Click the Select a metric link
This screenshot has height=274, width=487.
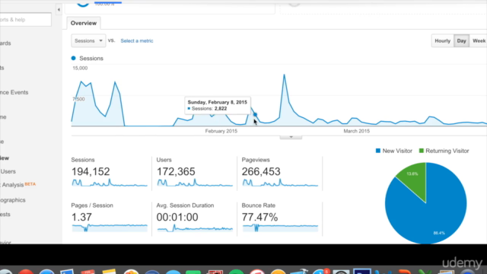tap(137, 40)
